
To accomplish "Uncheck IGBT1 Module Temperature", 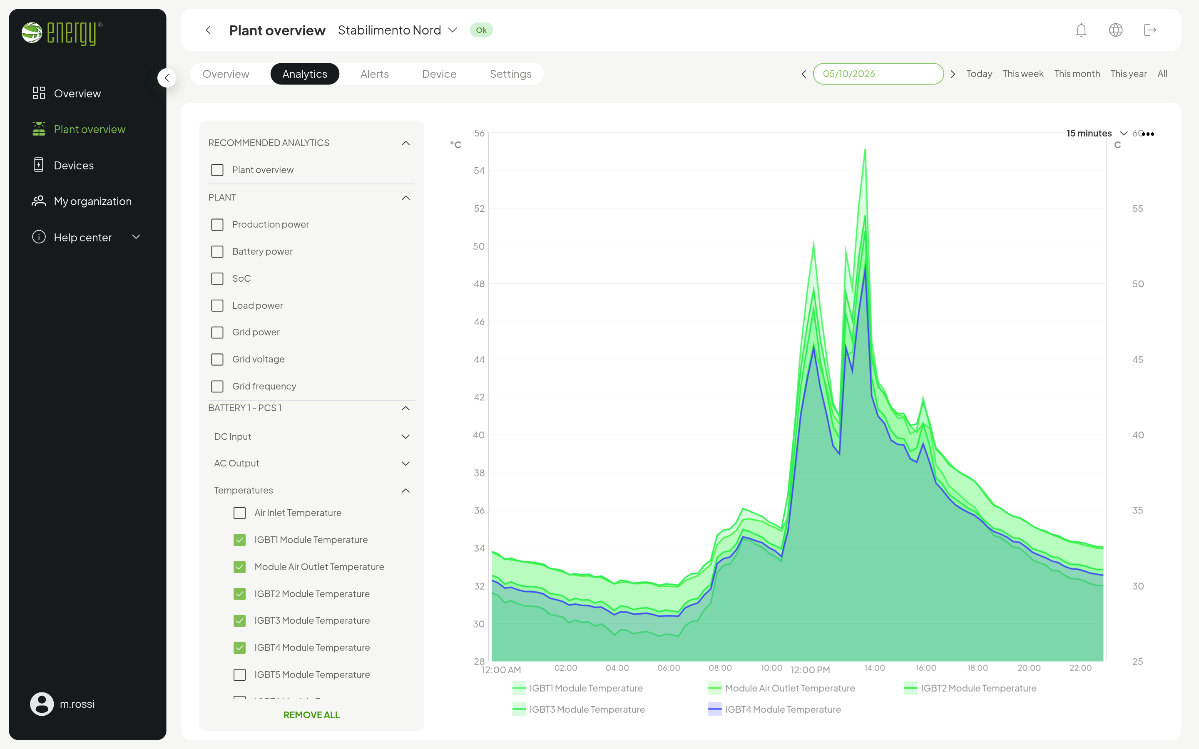I will tap(239, 540).
